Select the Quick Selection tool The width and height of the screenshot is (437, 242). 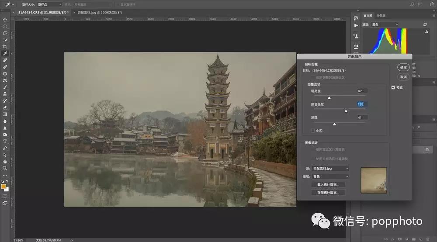click(x=5, y=40)
